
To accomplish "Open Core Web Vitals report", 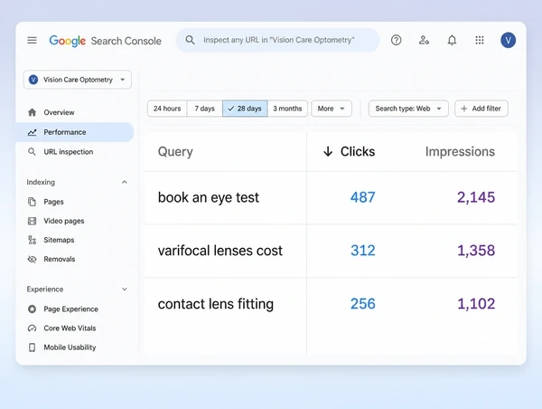I will 74,328.
